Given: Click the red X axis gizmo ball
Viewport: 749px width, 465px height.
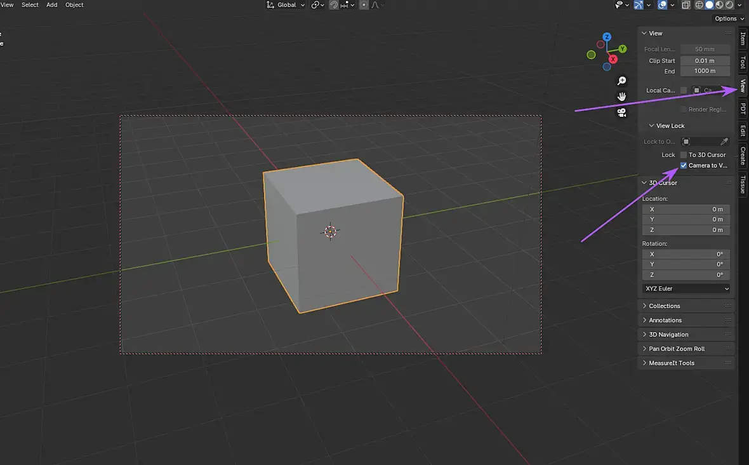Looking at the screenshot, I should point(613,59).
